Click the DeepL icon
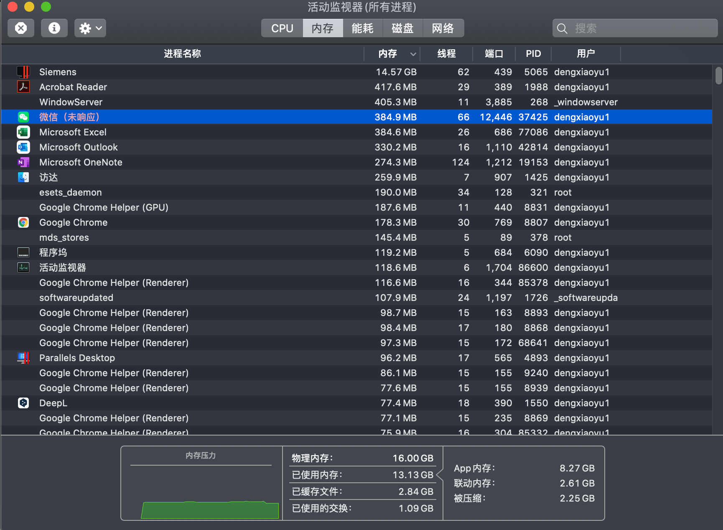Image resolution: width=723 pixels, height=530 pixels. coord(23,403)
